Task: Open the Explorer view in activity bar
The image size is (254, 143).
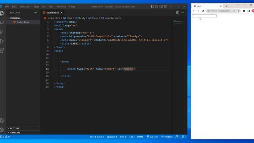Action: click(2, 14)
